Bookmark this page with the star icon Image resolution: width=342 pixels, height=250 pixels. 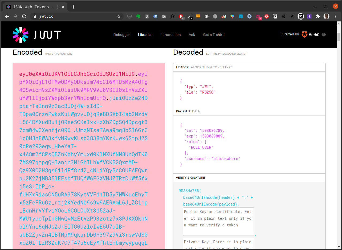[119, 16]
